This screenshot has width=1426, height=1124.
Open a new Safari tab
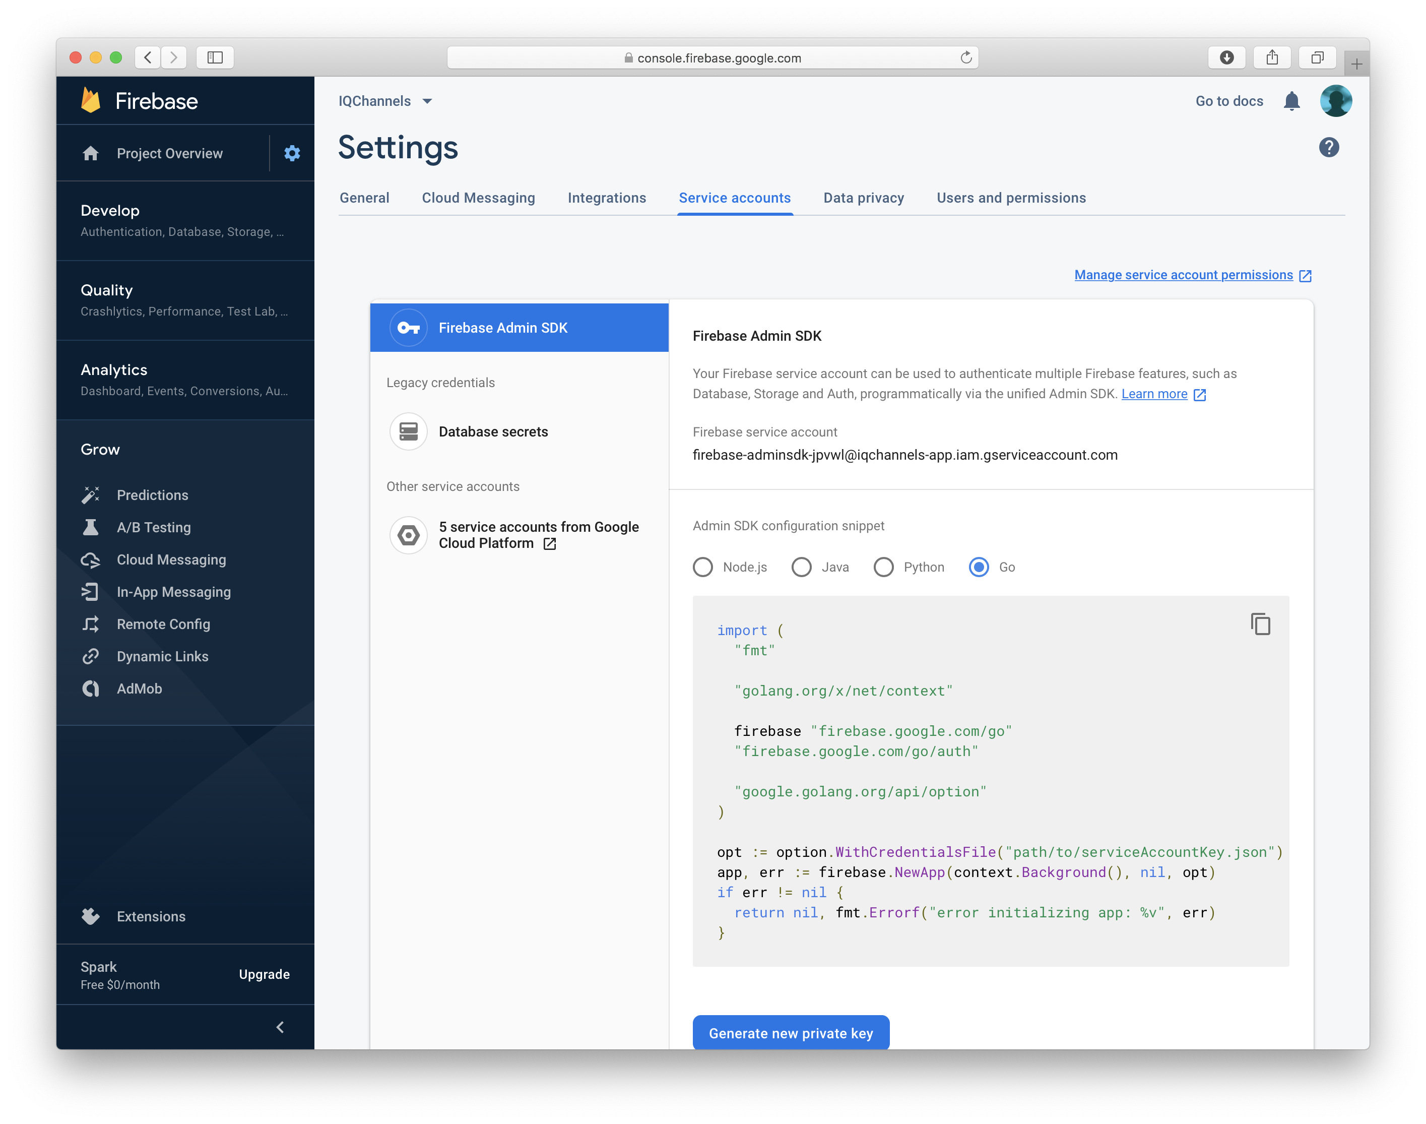point(1356,64)
